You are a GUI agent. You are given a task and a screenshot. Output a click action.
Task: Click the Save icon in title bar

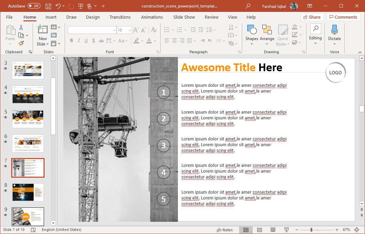click(x=48, y=6)
